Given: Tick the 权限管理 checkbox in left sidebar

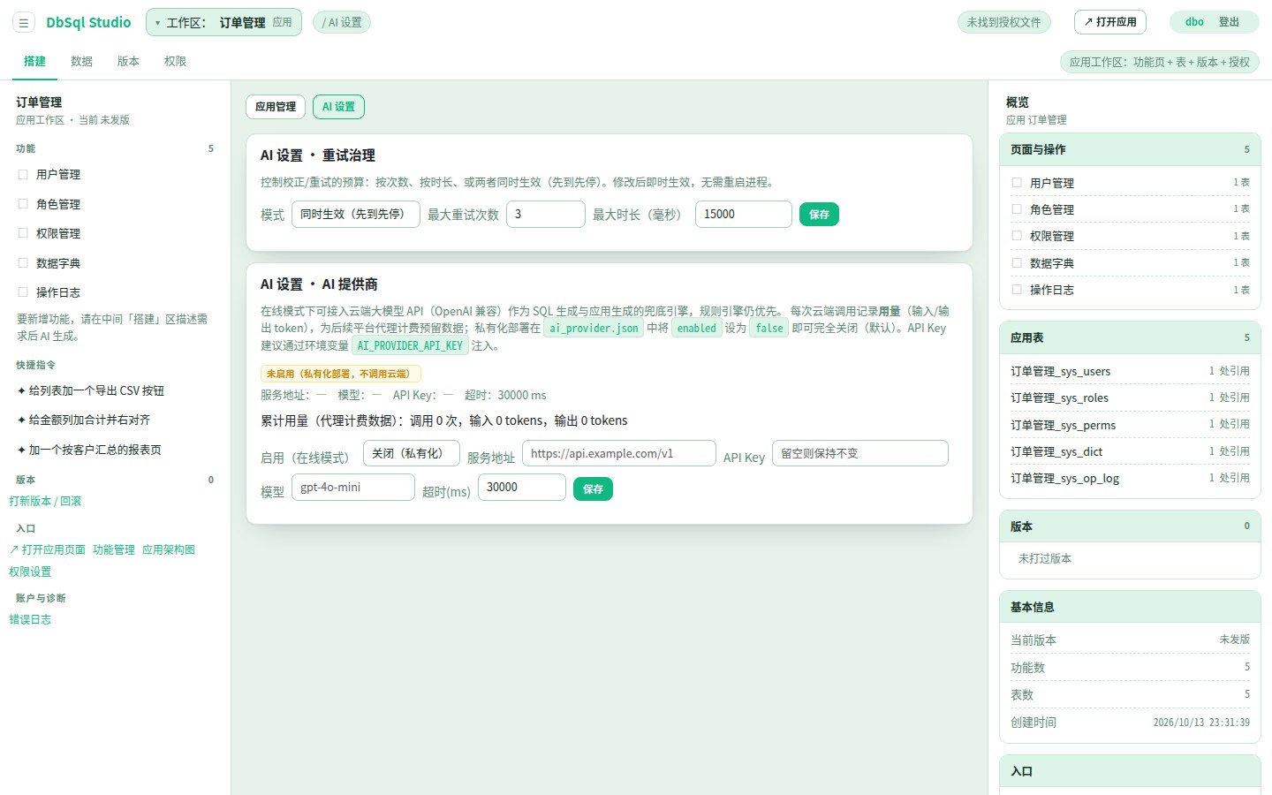Looking at the screenshot, I should point(23,233).
